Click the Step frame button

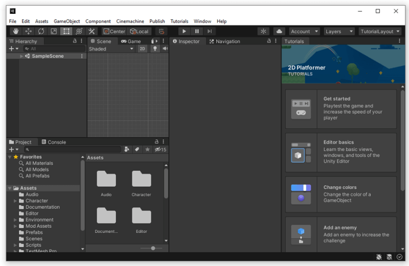tap(210, 31)
